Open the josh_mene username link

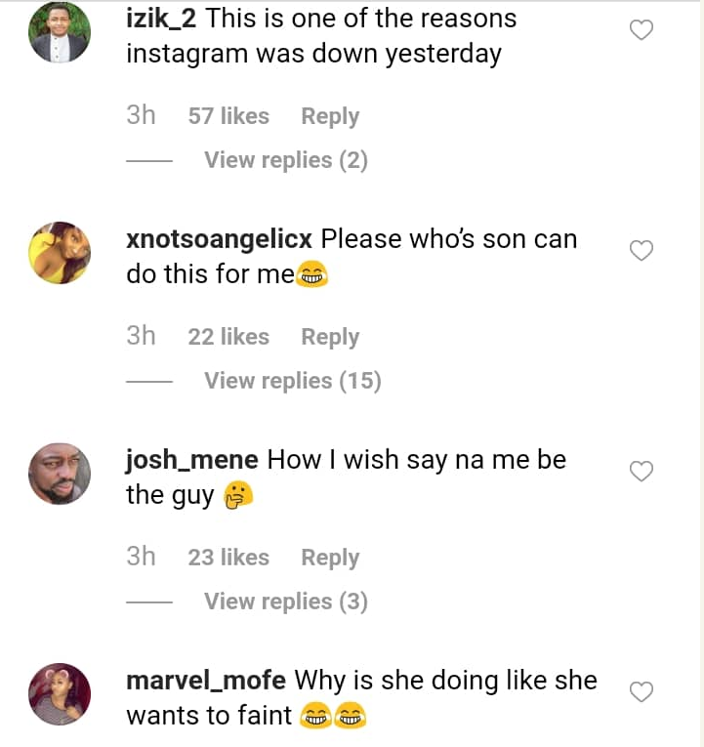[x=192, y=460]
